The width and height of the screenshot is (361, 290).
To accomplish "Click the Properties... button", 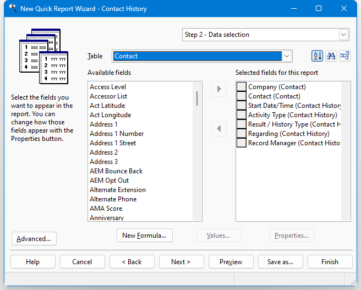I will coord(292,236).
